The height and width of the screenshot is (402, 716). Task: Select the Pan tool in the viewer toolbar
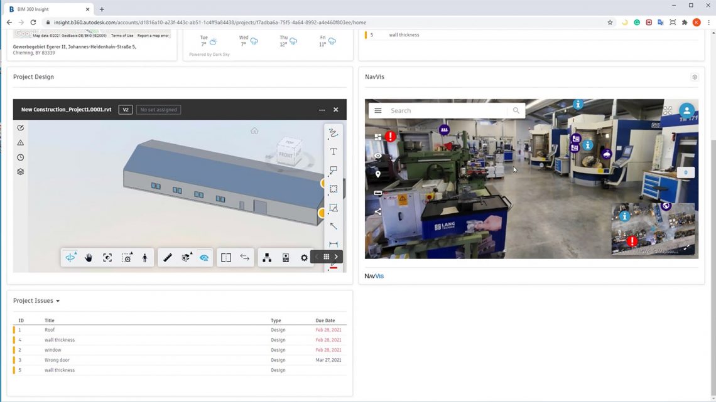[x=89, y=257]
